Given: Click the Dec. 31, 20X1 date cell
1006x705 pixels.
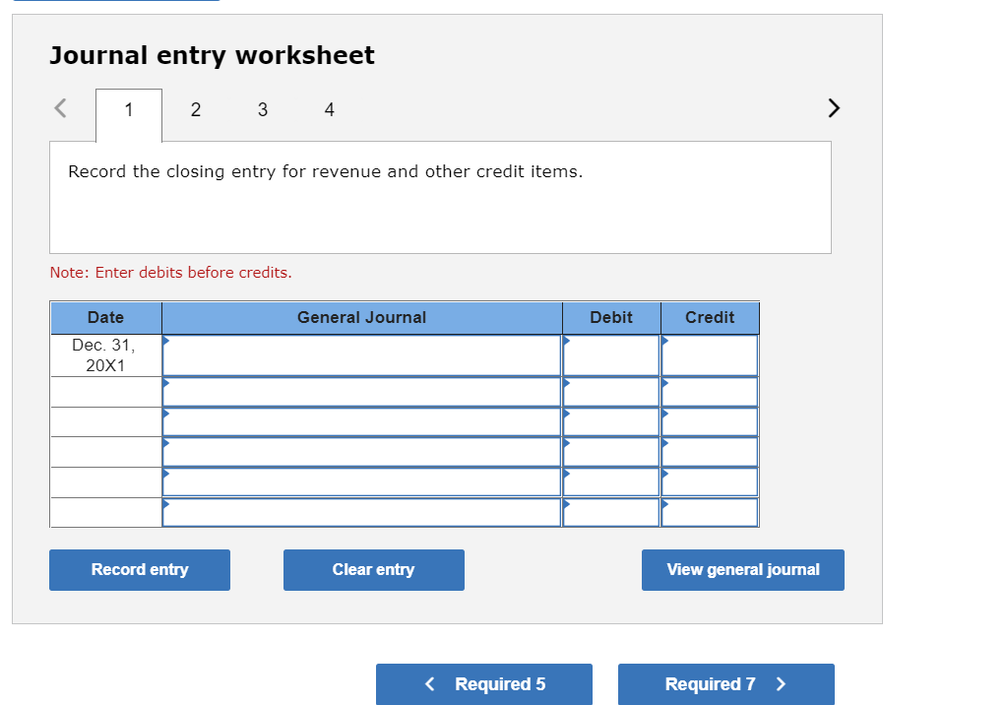Looking at the screenshot, I should pos(105,354).
